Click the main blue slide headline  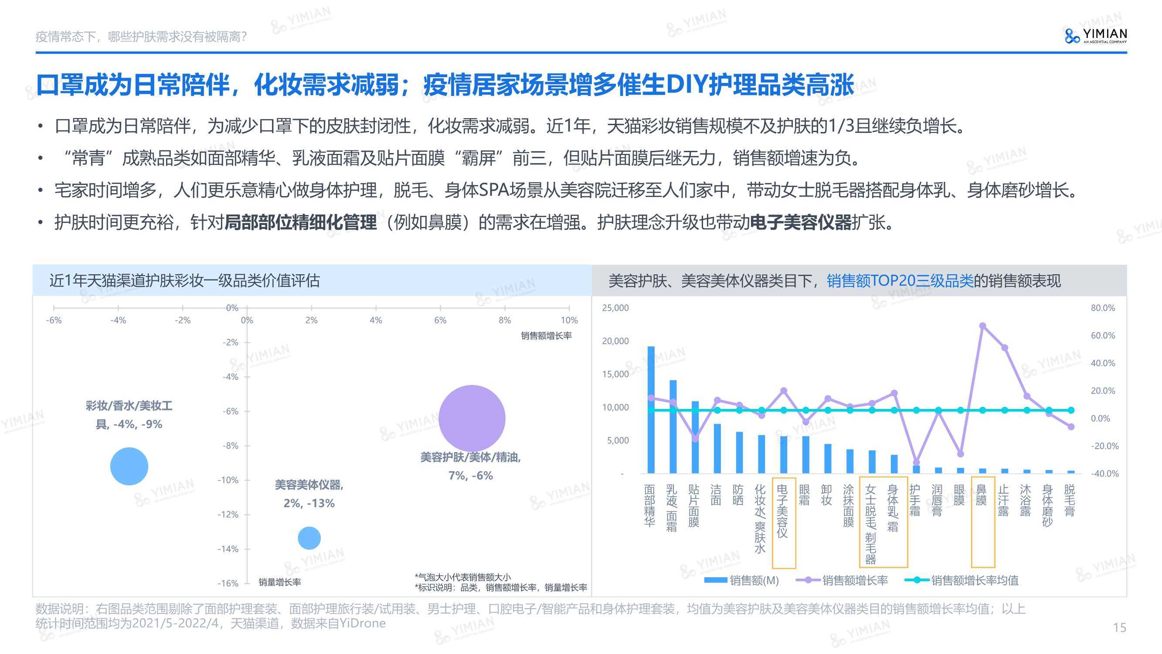tap(445, 85)
